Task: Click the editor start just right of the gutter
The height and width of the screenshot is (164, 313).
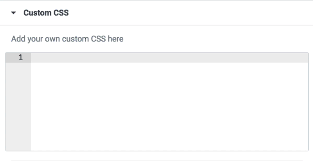Action: 34,58
